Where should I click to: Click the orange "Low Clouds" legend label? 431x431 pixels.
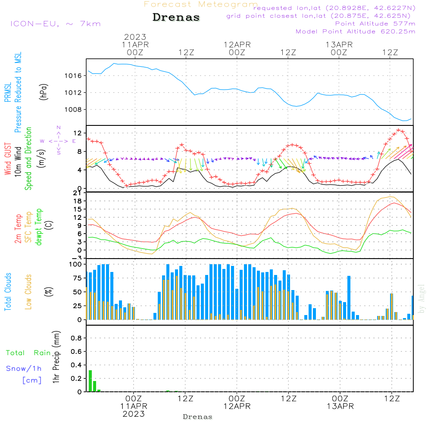(x=28, y=292)
